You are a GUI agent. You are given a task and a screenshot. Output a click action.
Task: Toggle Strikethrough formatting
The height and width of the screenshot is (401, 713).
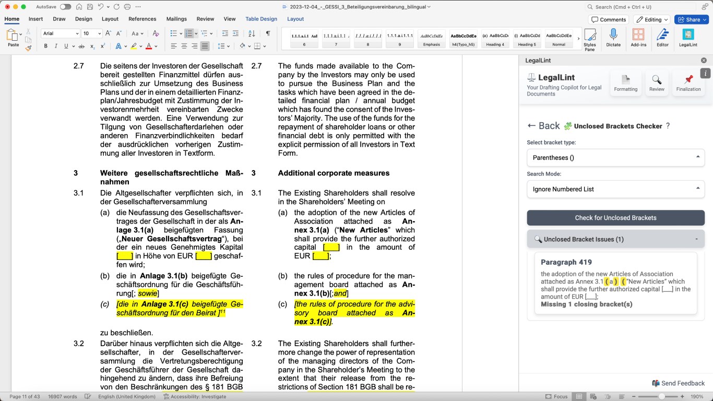click(81, 46)
